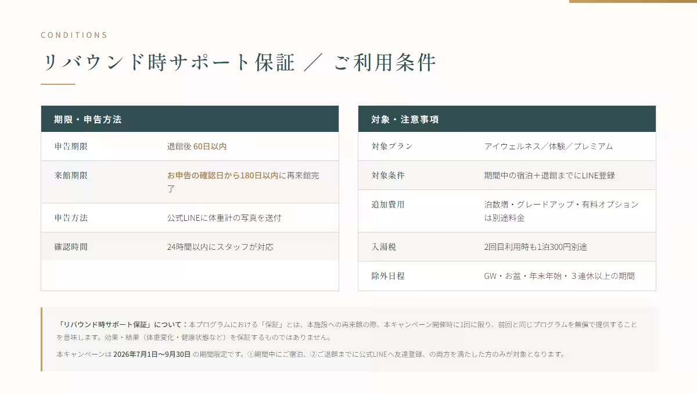Screen dimensions: 697x394
Task: Click the 泊数増・グレードアップ・有料オプション cell
Action: pos(561,211)
